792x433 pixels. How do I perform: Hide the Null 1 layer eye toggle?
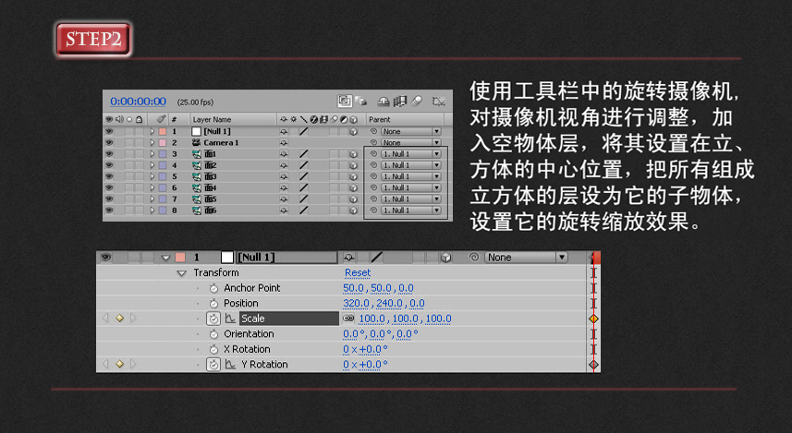tap(109, 131)
